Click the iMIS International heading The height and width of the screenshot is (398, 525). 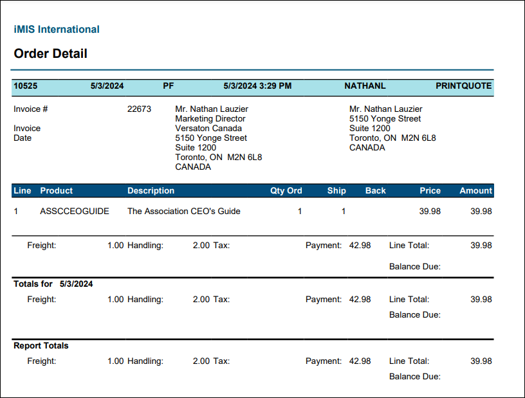pos(57,30)
